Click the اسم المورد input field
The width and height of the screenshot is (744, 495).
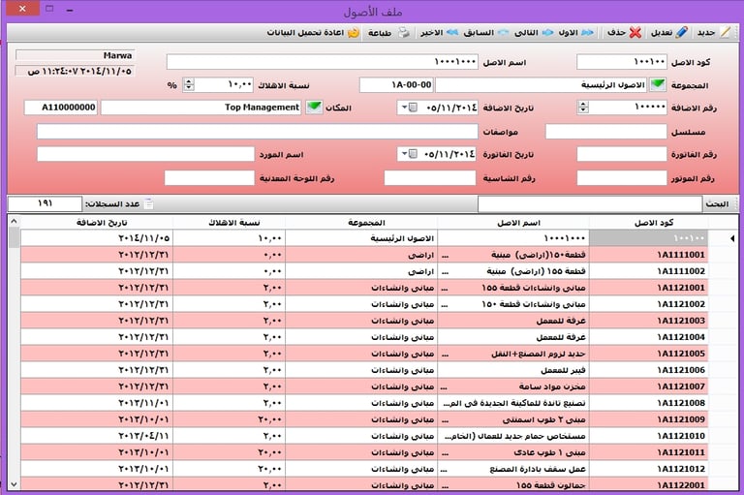[145, 154]
